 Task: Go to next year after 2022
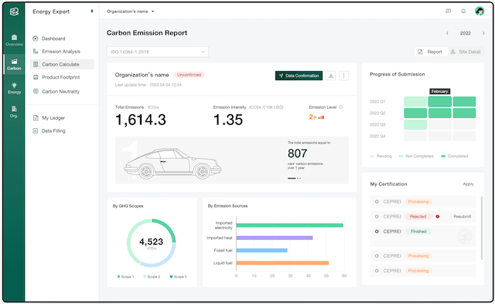point(483,33)
